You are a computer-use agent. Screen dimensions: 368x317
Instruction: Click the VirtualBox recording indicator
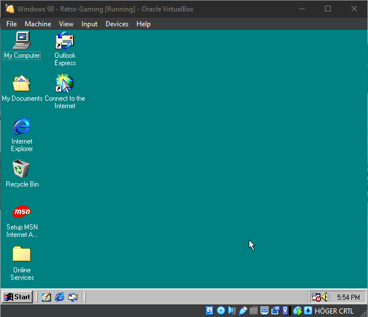(276, 311)
